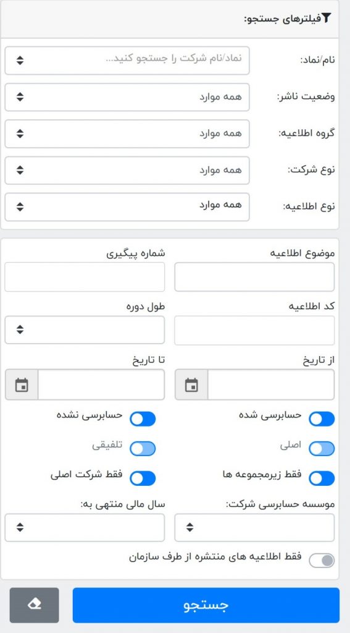Viewport: 350px width, 633px height.
Task: Expand the طول دوره dropdown
Action: 85,330
